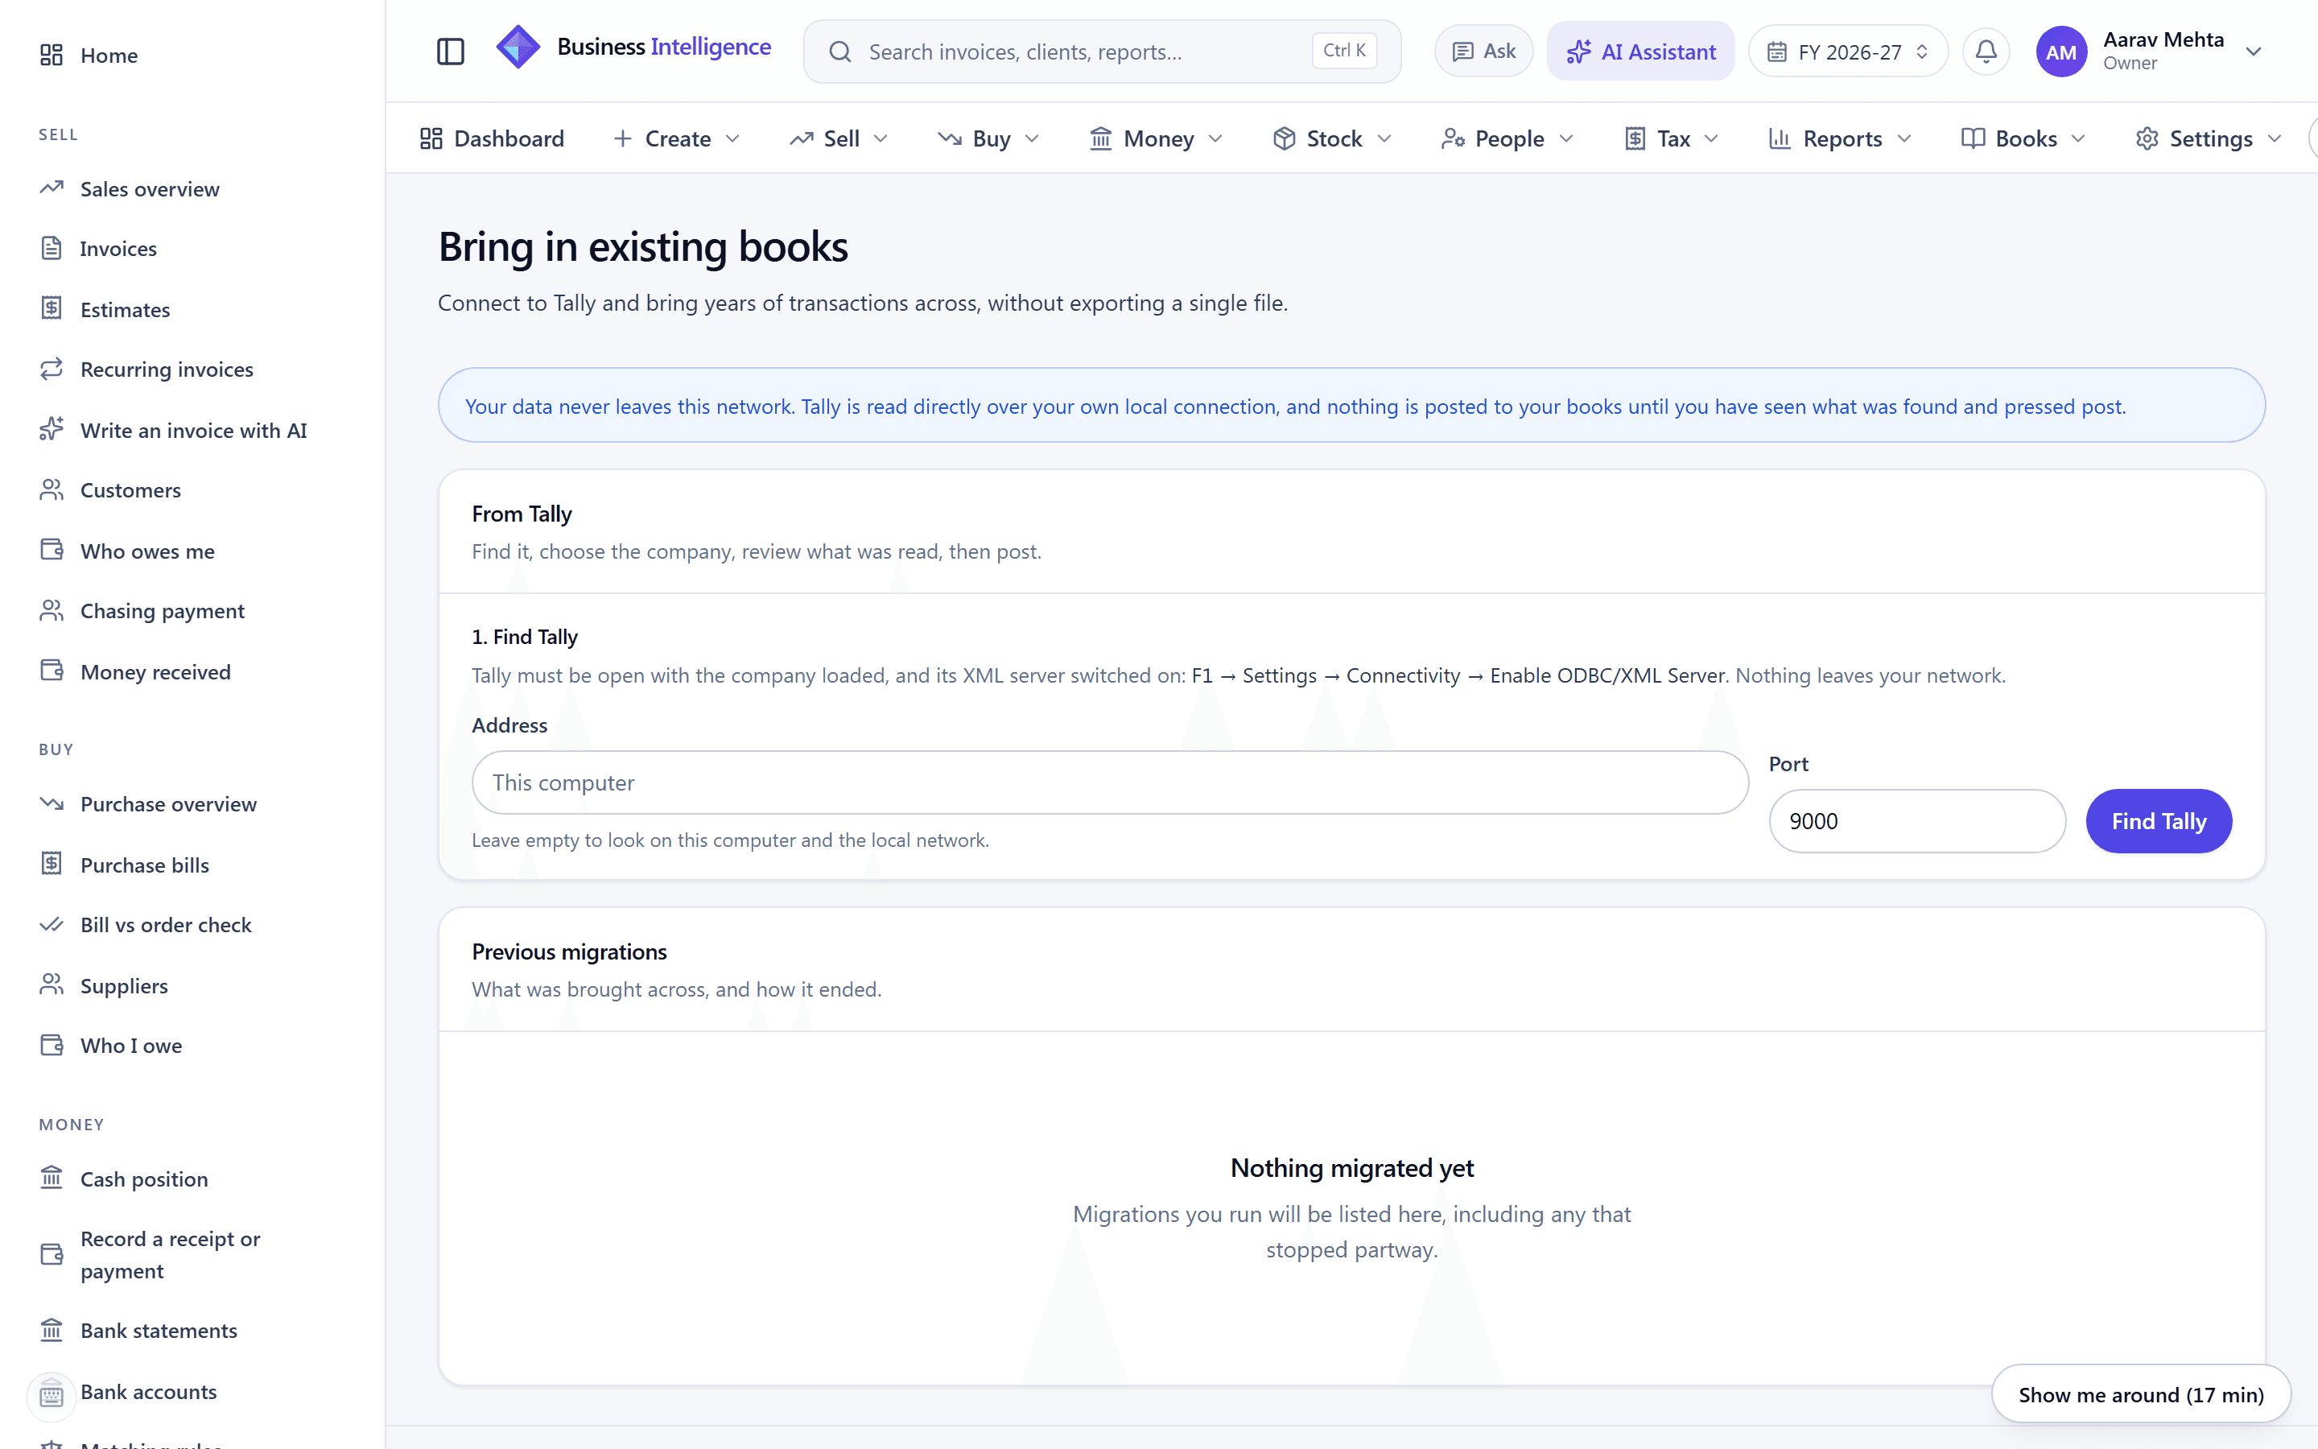Go to Invoices in sidebar
Viewport: 2318px width, 1449px height.
coord(192,250)
